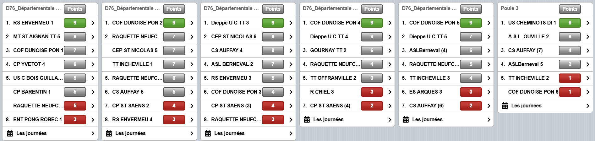Viewport: 595px width, 141px height.
Task: Click green 9 points badge for Dieppe U C TT 3
Action: tap(273, 23)
